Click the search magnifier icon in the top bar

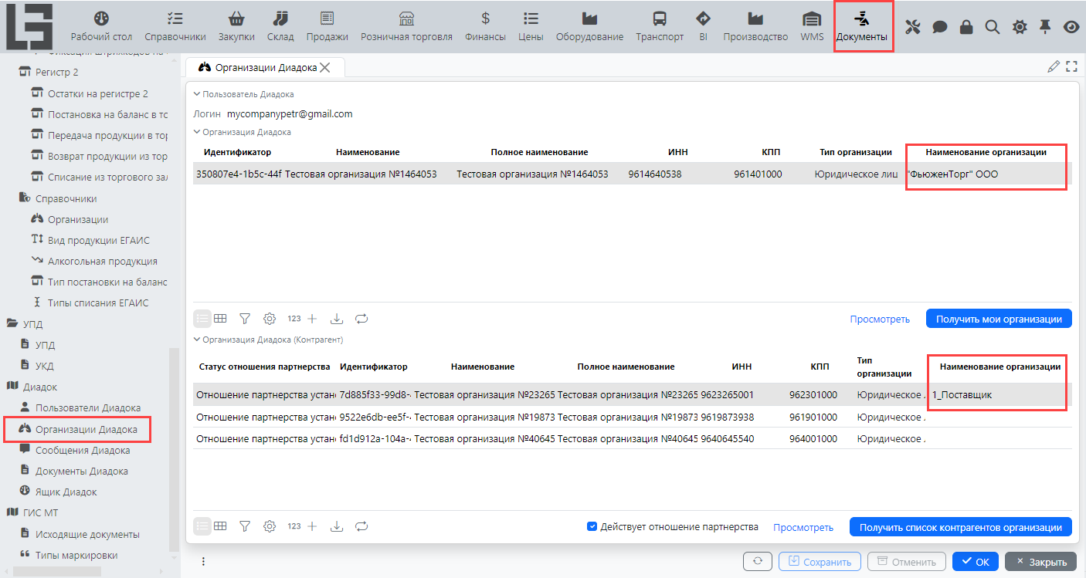coord(993,27)
